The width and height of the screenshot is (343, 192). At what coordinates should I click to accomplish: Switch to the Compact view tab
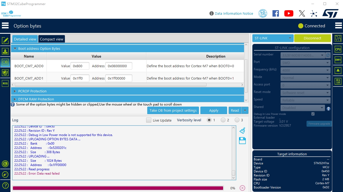point(51,39)
